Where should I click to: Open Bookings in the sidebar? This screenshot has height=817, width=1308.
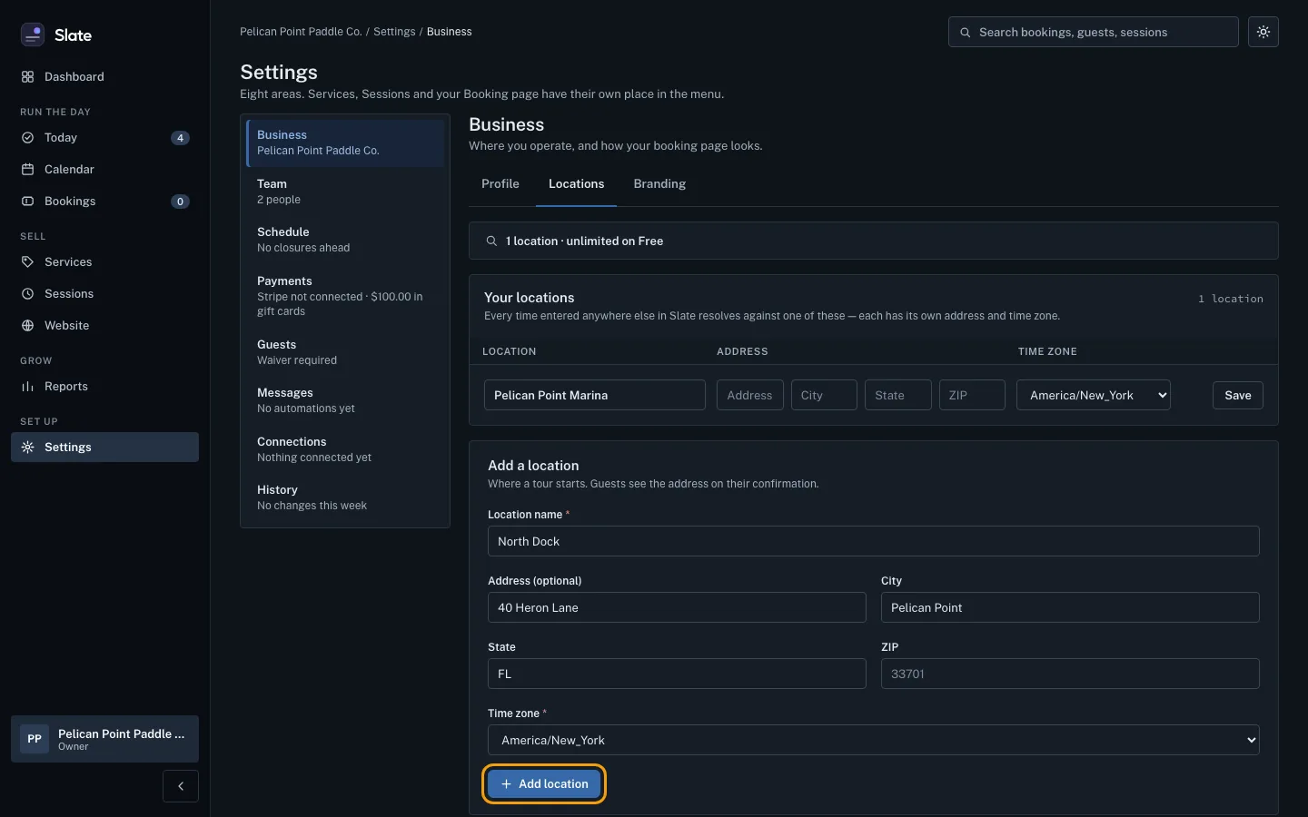(x=104, y=202)
